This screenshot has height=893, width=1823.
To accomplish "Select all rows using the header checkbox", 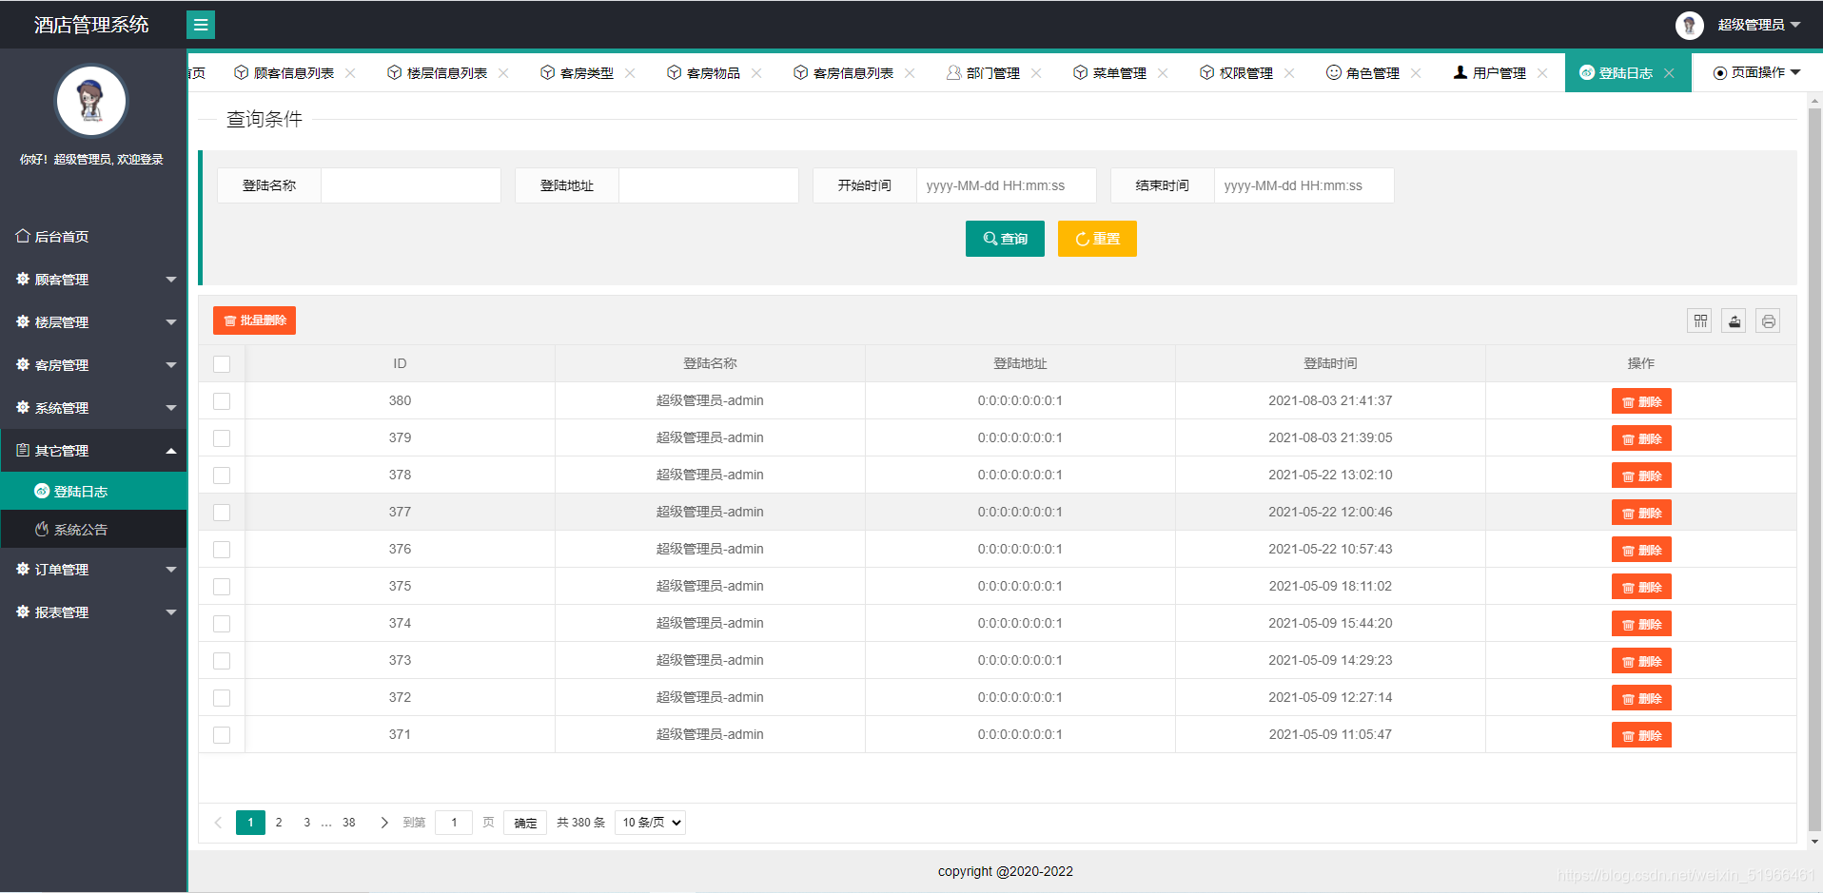I will (222, 363).
